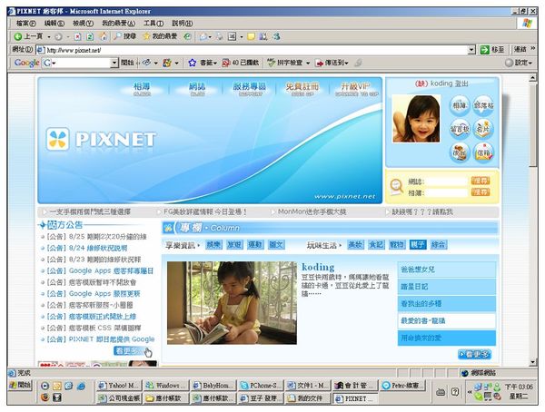The height and width of the screenshot is (412, 545).
Task: Click 免費註冊 in PIXNET banner
Action: coord(302,89)
